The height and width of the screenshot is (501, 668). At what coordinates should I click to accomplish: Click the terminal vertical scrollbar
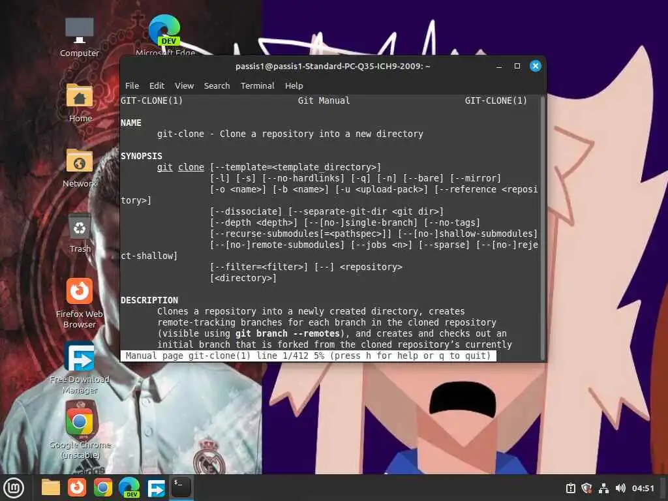pyautogui.click(x=542, y=228)
